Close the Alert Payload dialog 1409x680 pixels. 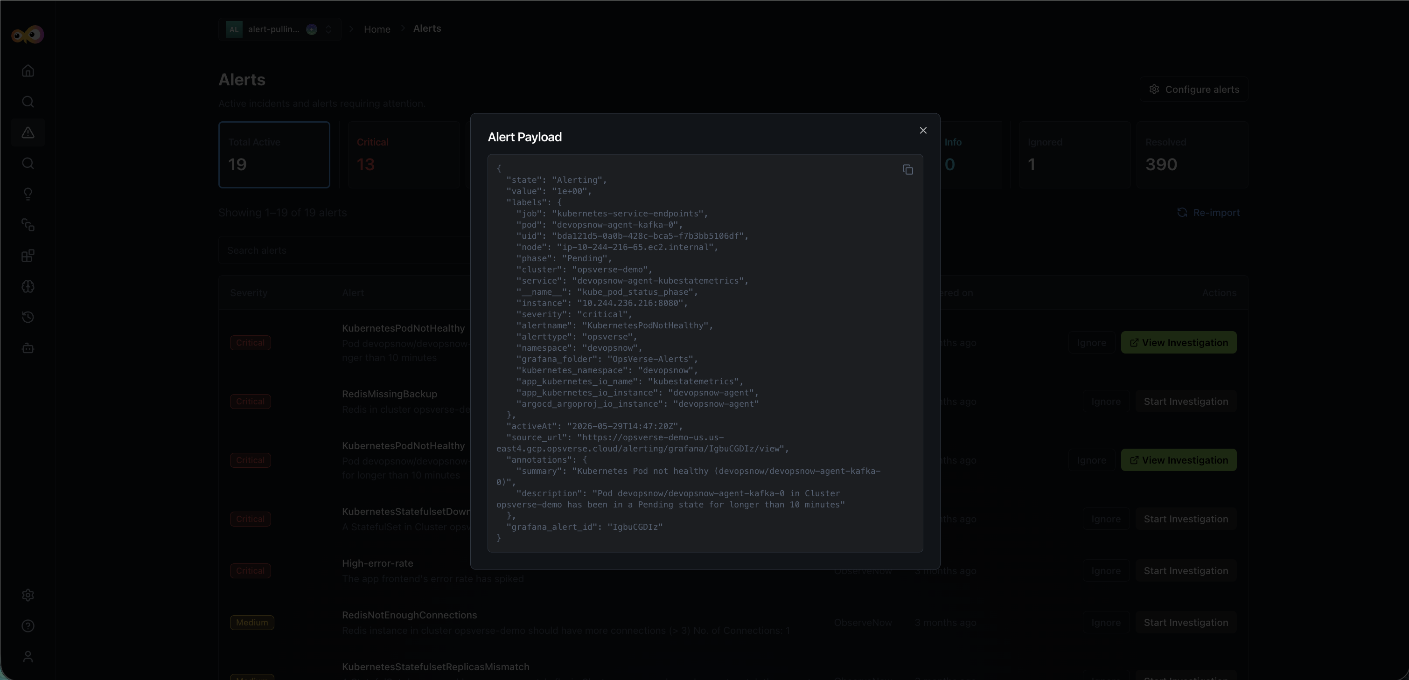coord(923,131)
